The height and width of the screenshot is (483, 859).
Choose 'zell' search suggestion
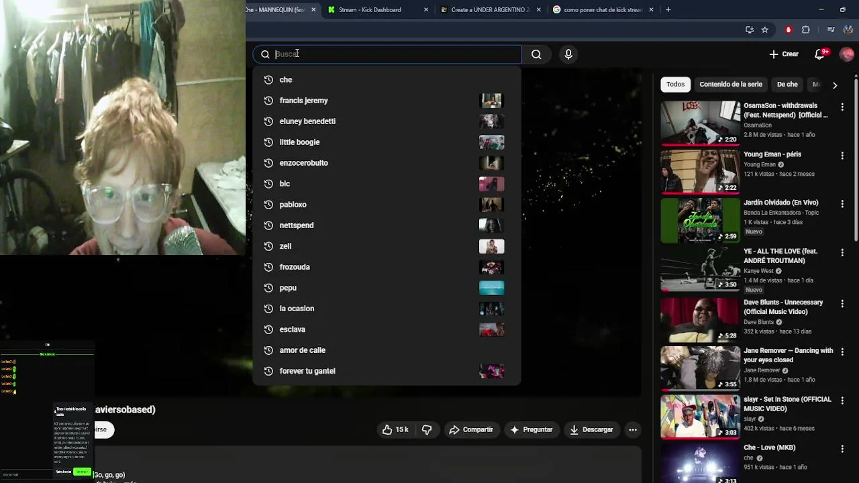coord(387,246)
